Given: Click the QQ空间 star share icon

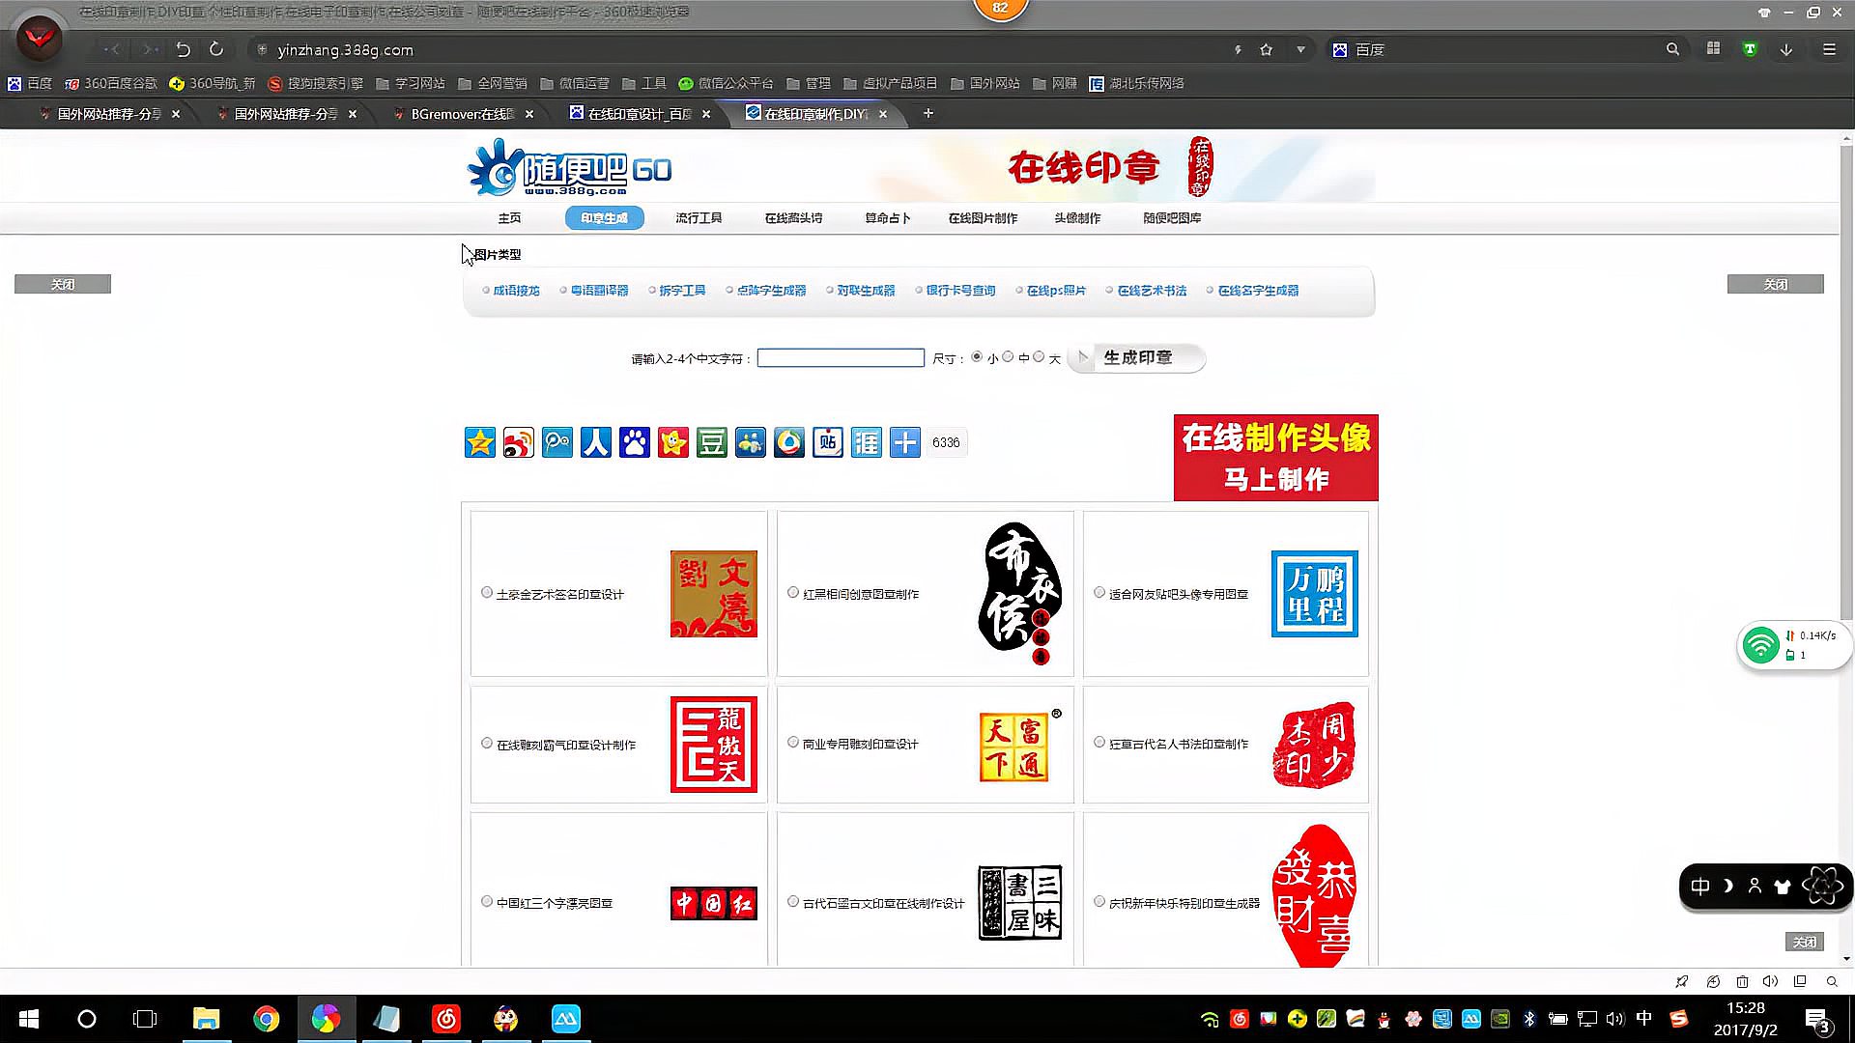Looking at the screenshot, I should (x=480, y=442).
